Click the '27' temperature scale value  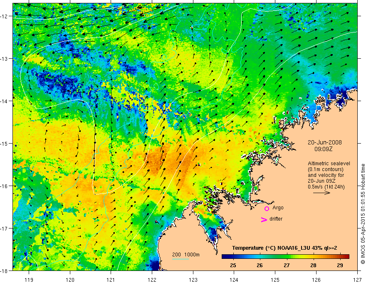(287, 265)
